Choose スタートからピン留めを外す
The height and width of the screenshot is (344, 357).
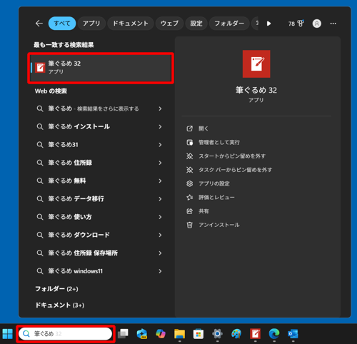[x=232, y=156]
